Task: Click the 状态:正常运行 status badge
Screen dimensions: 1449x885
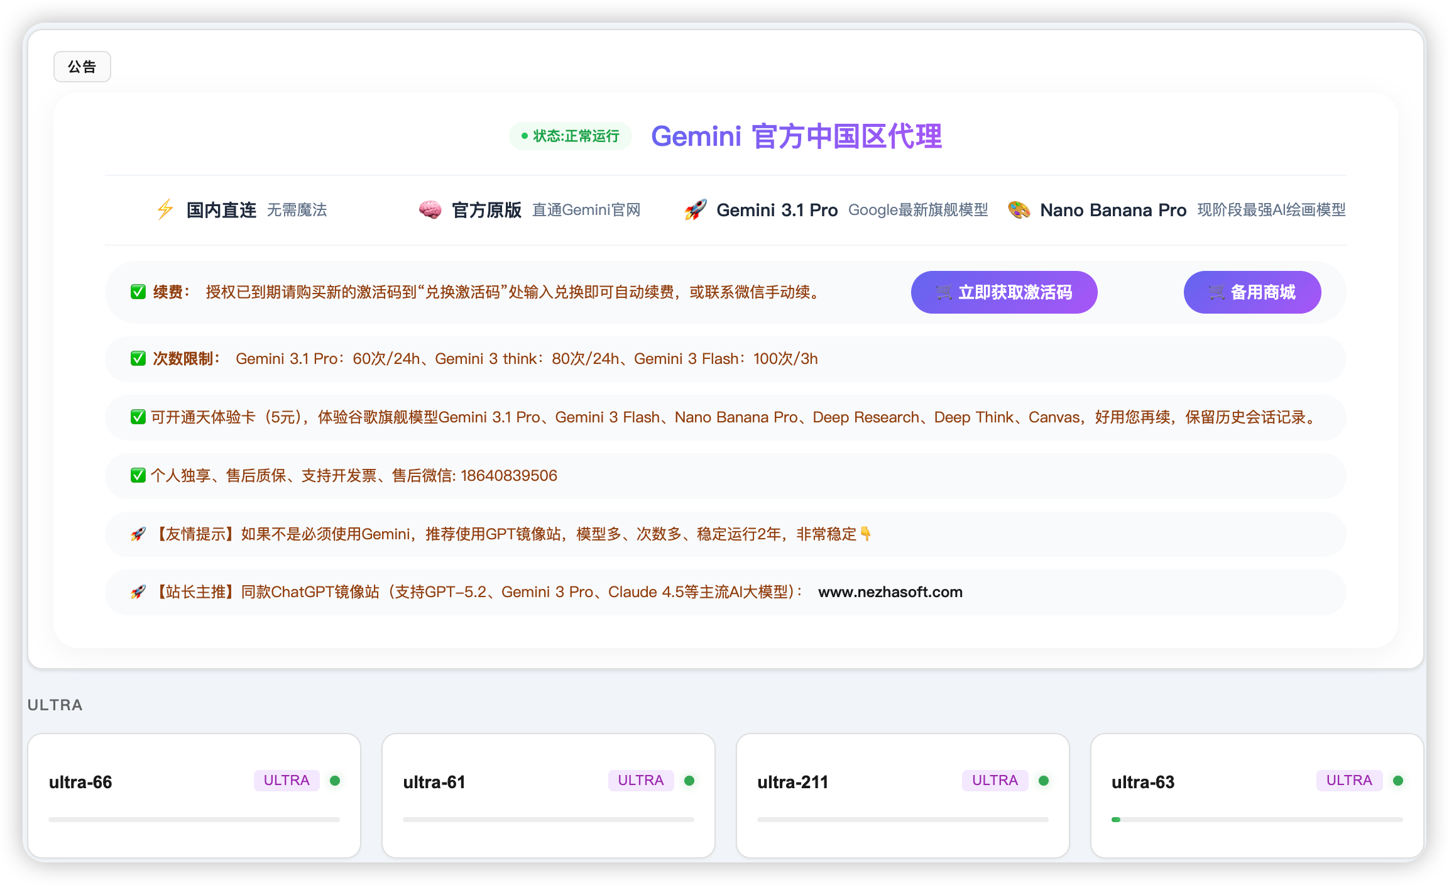Action: (x=570, y=136)
